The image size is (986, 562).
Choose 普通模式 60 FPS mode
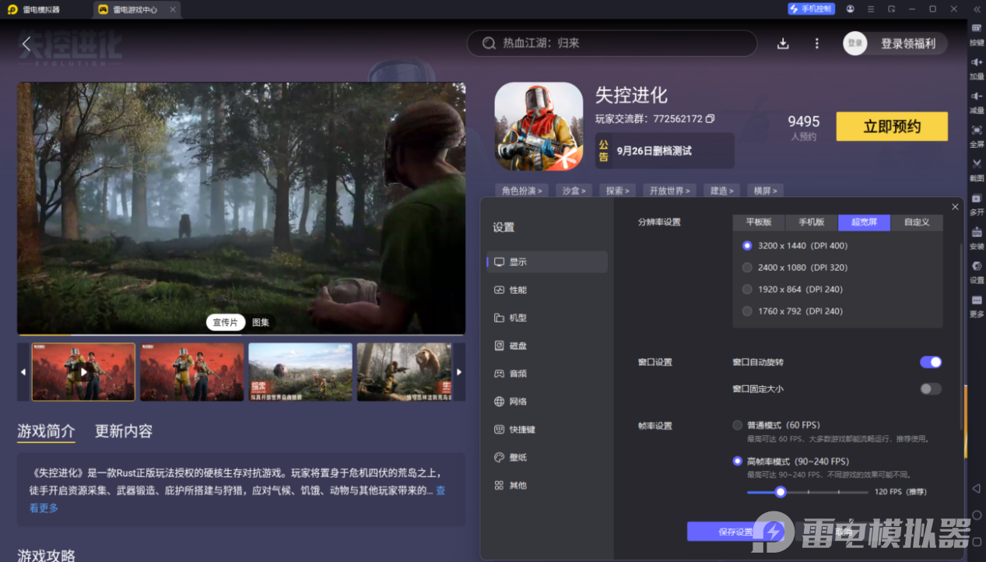[x=737, y=425]
